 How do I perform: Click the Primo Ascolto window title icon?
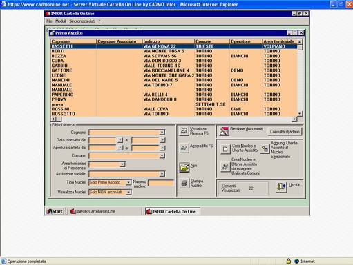tap(52, 33)
